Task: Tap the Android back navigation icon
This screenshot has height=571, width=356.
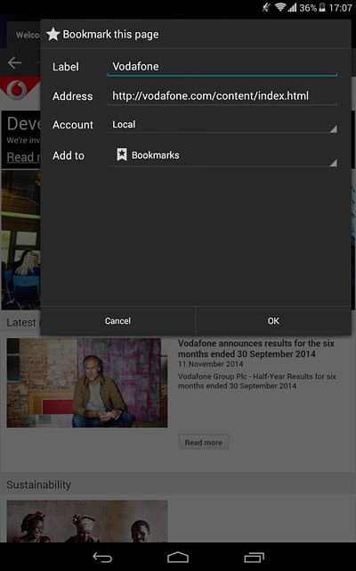Action: 102,557
